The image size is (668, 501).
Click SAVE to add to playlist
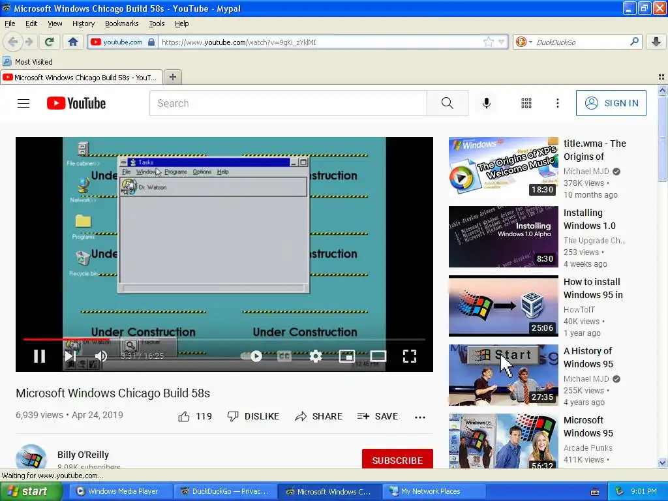tap(378, 416)
